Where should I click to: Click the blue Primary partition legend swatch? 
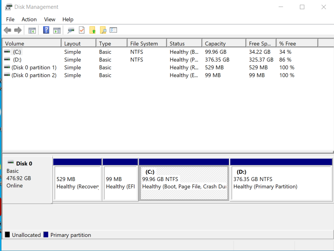coord(46,235)
